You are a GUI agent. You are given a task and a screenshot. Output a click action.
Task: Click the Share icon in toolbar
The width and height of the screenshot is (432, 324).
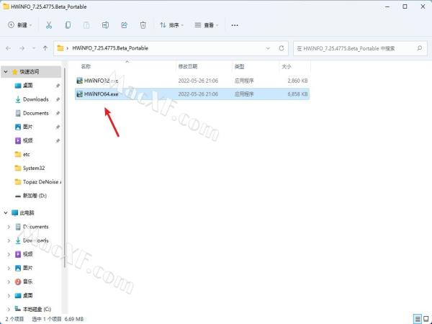[x=124, y=25]
